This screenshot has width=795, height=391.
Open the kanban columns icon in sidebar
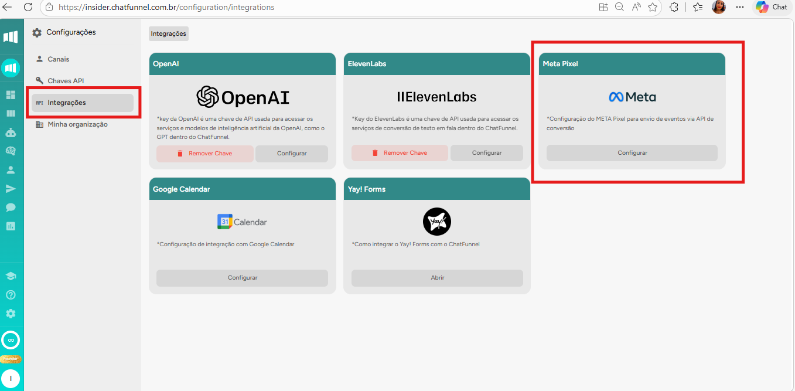pyautogui.click(x=11, y=114)
